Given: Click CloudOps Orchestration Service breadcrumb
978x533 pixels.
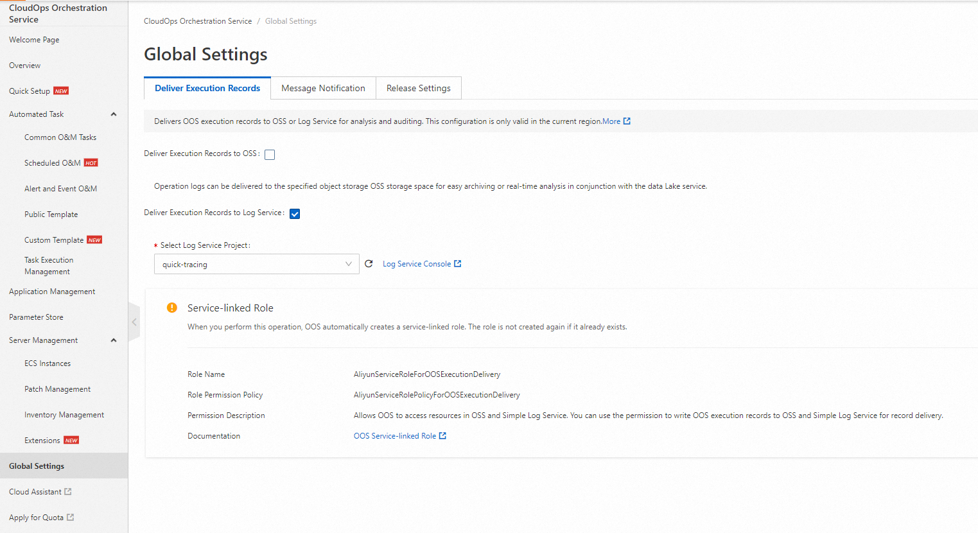Looking at the screenshot, I should click(198, 21).
